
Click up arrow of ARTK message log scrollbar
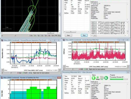point(127,23)
